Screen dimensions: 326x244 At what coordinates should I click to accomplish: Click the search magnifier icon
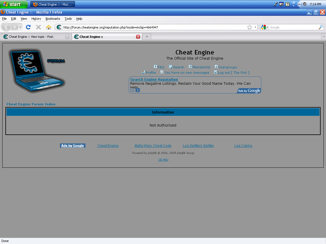tap(321, 27)
